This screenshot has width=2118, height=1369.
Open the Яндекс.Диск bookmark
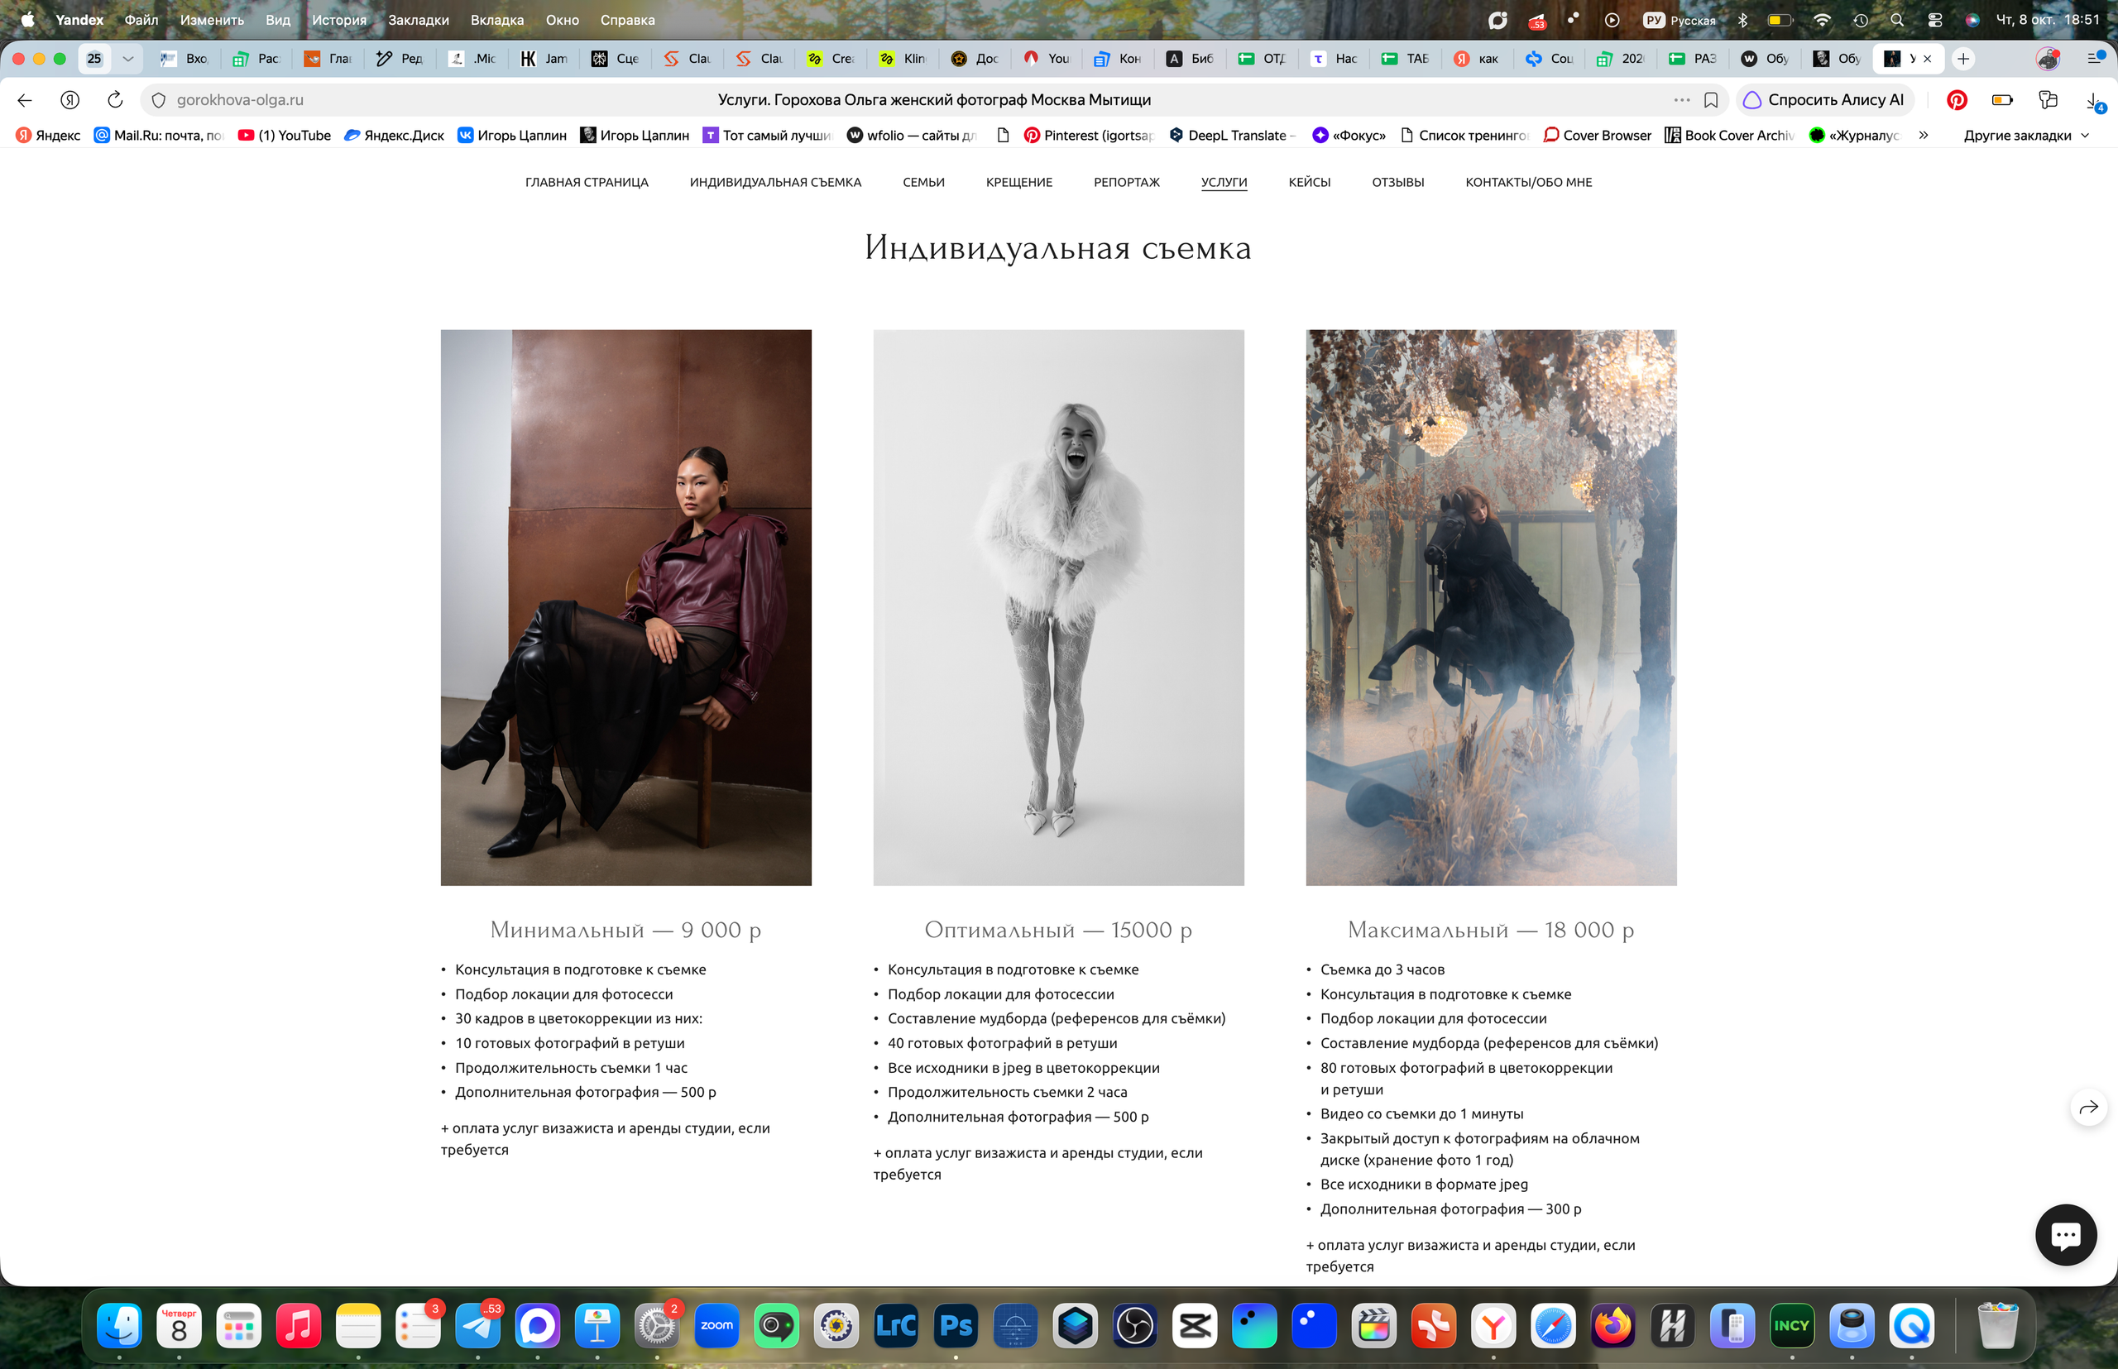point(394,135)
